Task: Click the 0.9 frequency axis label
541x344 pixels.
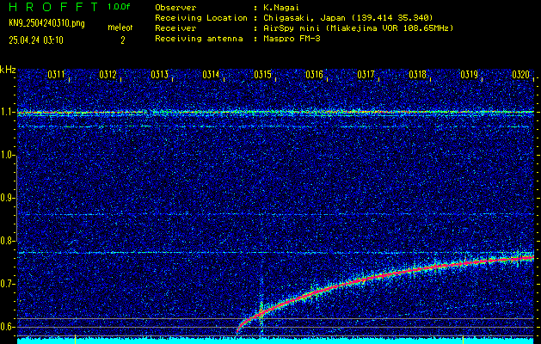Action: tap(6, 198)
